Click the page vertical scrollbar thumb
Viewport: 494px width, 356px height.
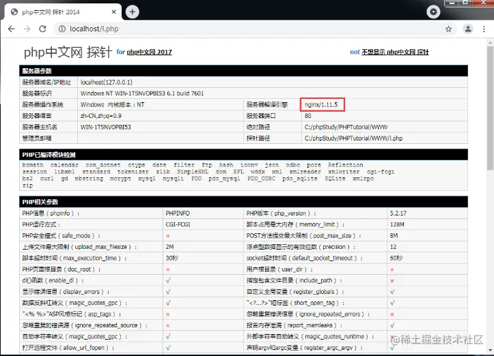[490, 108]
